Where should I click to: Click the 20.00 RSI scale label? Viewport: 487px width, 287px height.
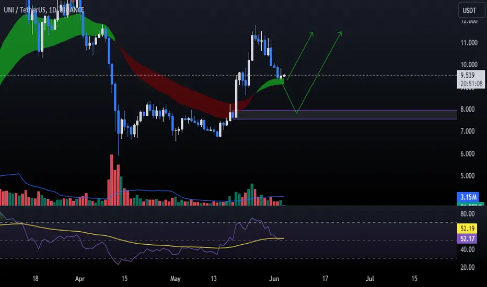click(468, 267)
